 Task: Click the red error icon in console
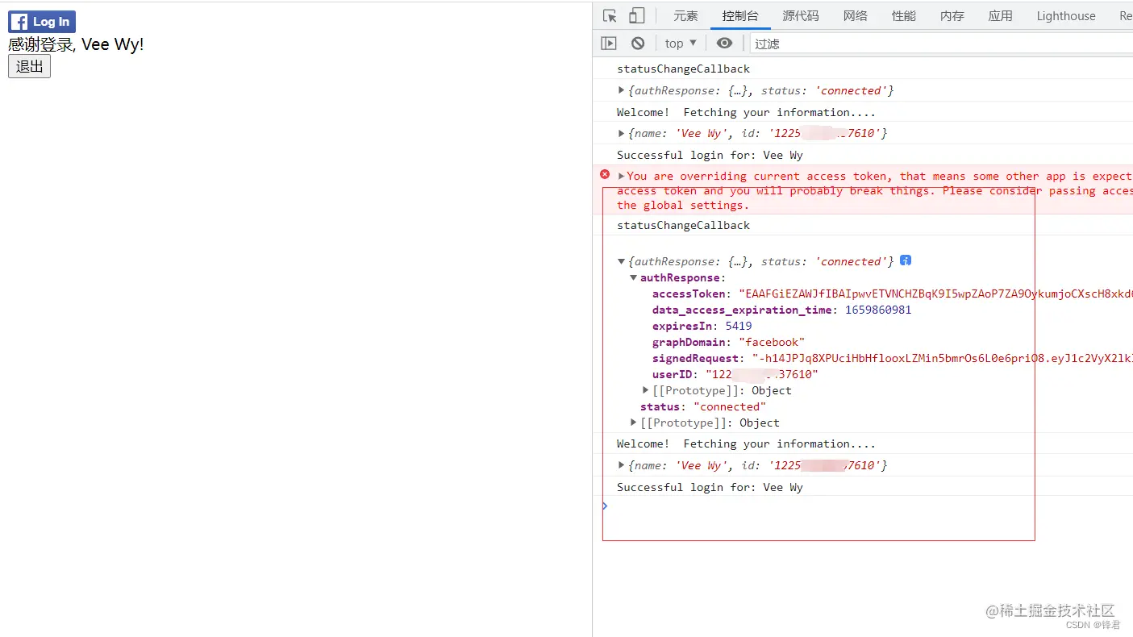(x=605, y=174)
